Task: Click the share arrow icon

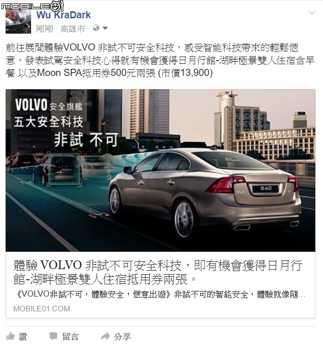Action: pos(105,336)
